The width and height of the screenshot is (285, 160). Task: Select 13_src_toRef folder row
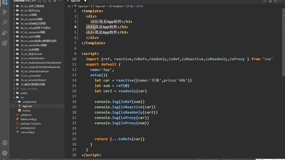[x=37, y=58]
